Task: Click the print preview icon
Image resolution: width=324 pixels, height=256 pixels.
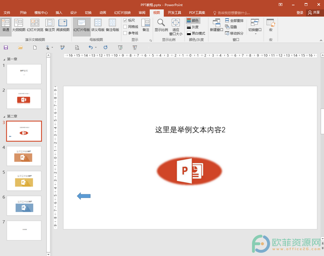Action: coord(77,48)
